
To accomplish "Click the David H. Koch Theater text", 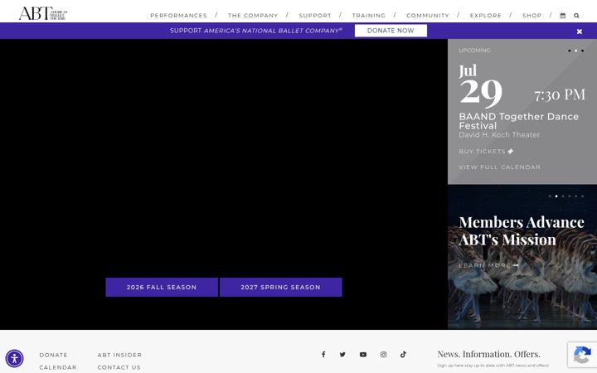I will (x=499, y=135).
